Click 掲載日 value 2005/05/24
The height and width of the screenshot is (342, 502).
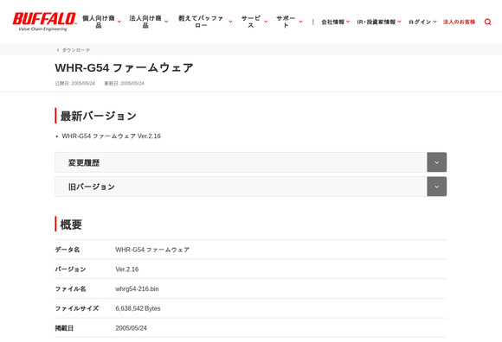[x=132, y=328]
